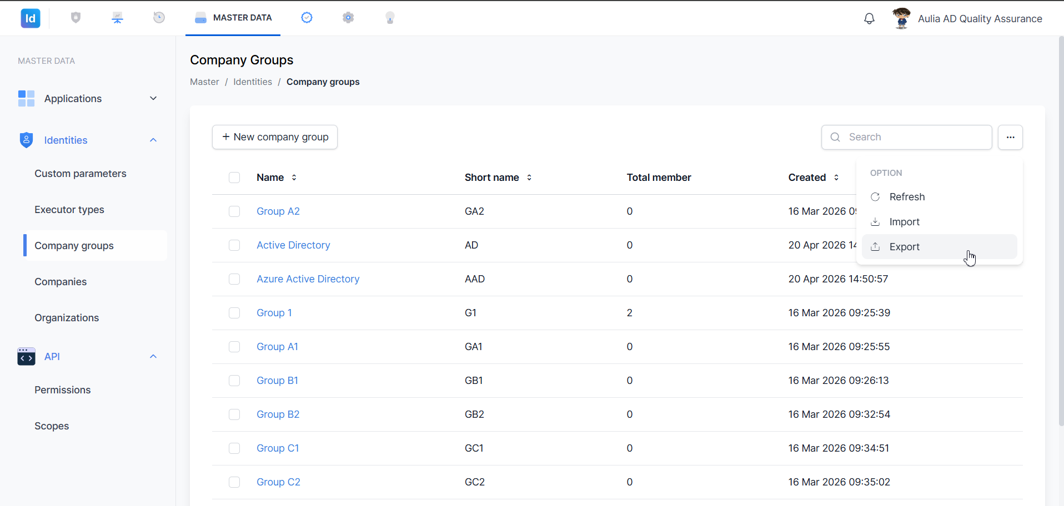
Task: Click the Import download icon
Action: 875,222
